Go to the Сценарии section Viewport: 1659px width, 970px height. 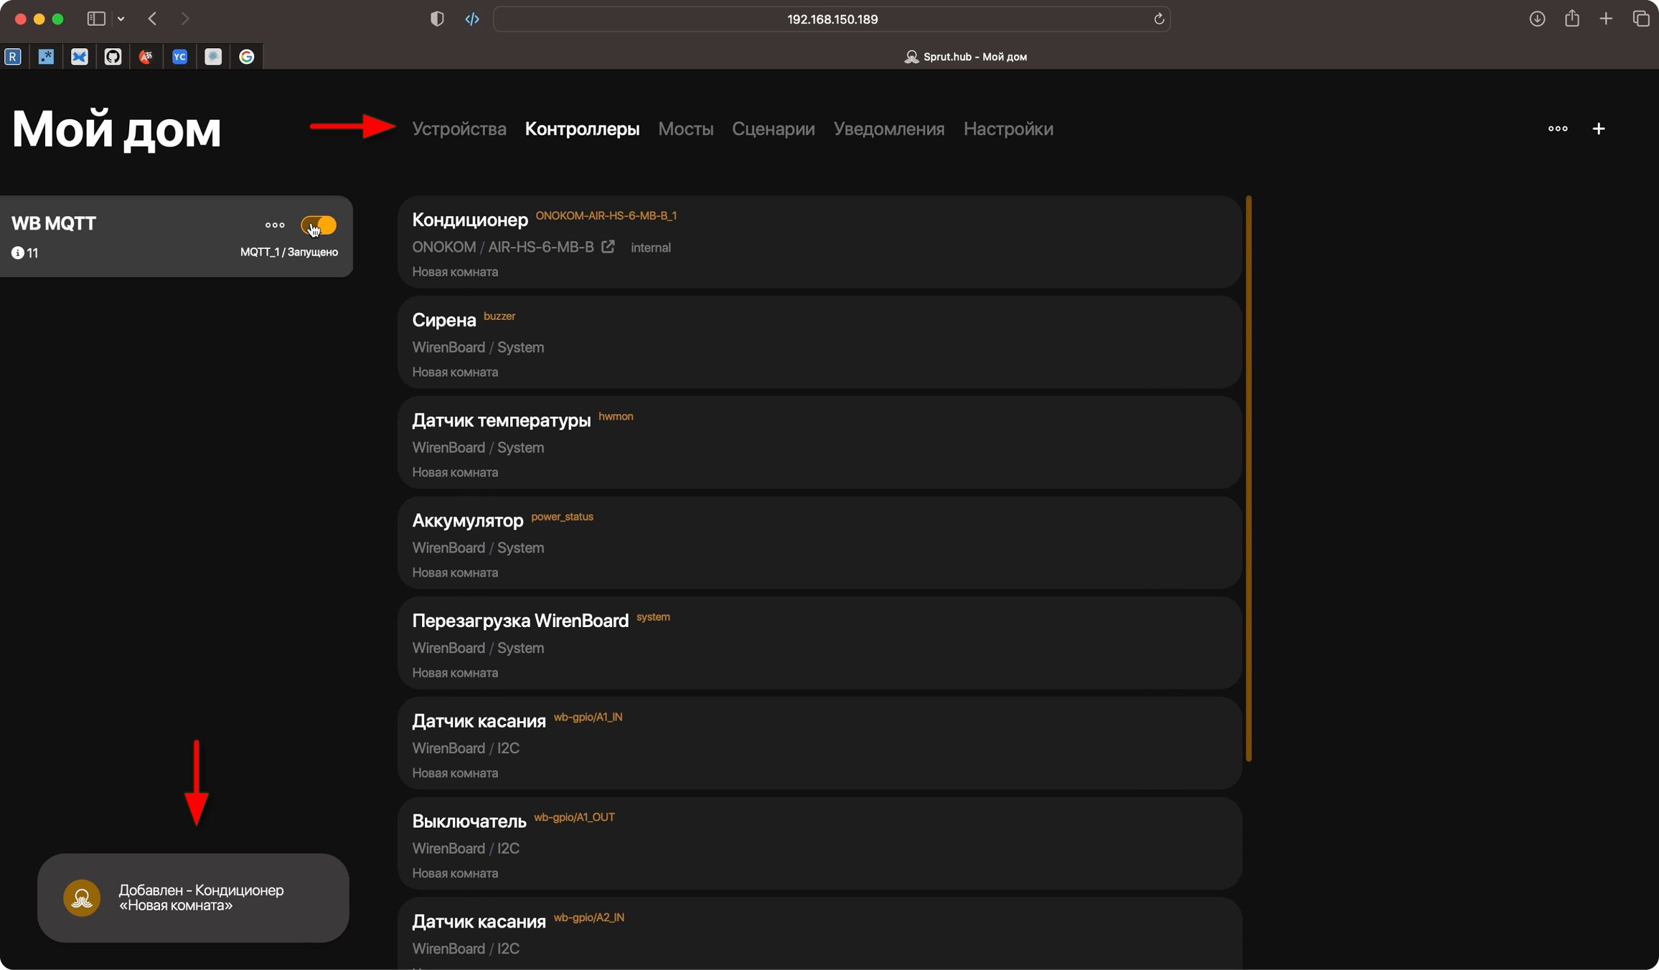(774, 128)
